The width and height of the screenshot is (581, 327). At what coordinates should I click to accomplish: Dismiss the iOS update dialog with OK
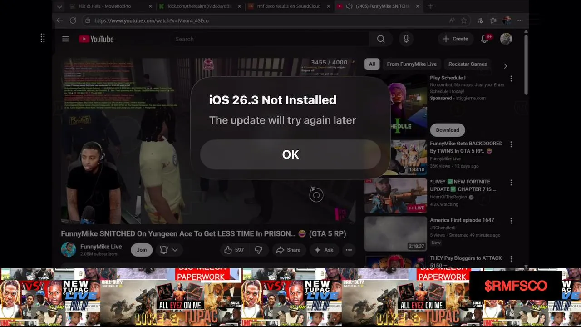point(290,154)
